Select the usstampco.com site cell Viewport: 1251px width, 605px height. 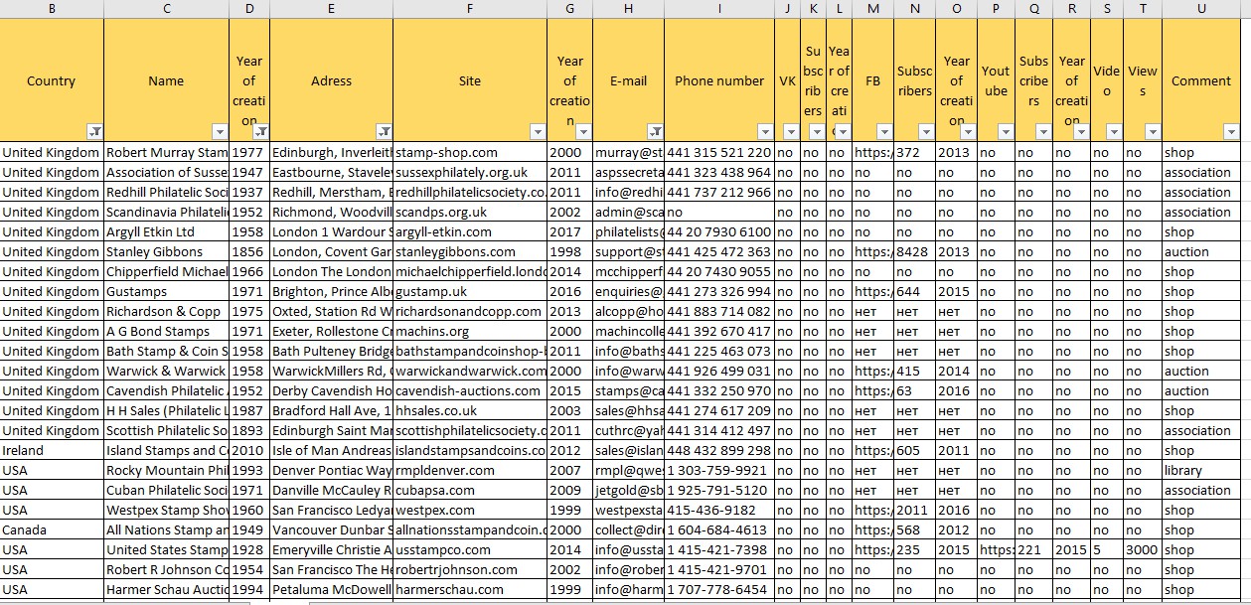click(x=470, y=550)
